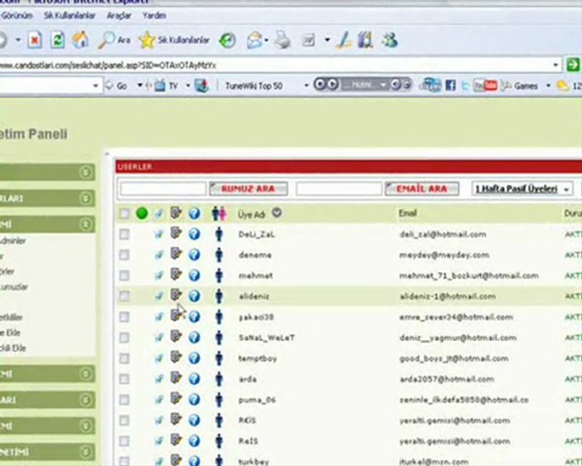Click the green online status header icon
This screenshot has width=582, height=466.
[x=142, y=214]
